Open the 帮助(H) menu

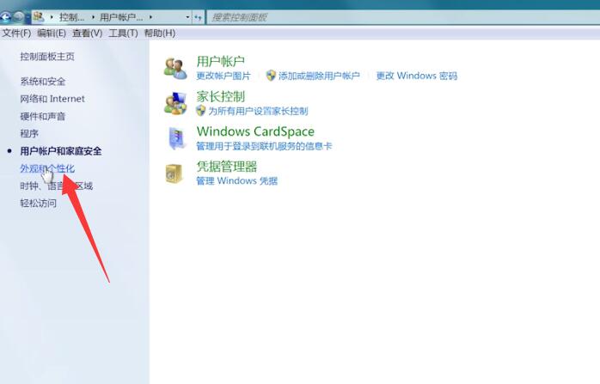point(160,34)
